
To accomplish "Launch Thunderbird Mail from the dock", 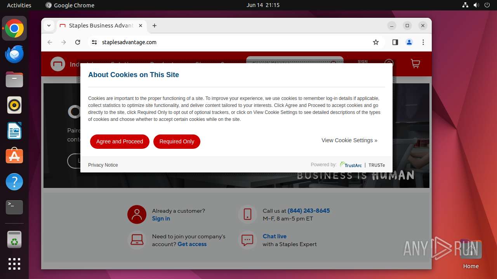I will click(14, 54).
